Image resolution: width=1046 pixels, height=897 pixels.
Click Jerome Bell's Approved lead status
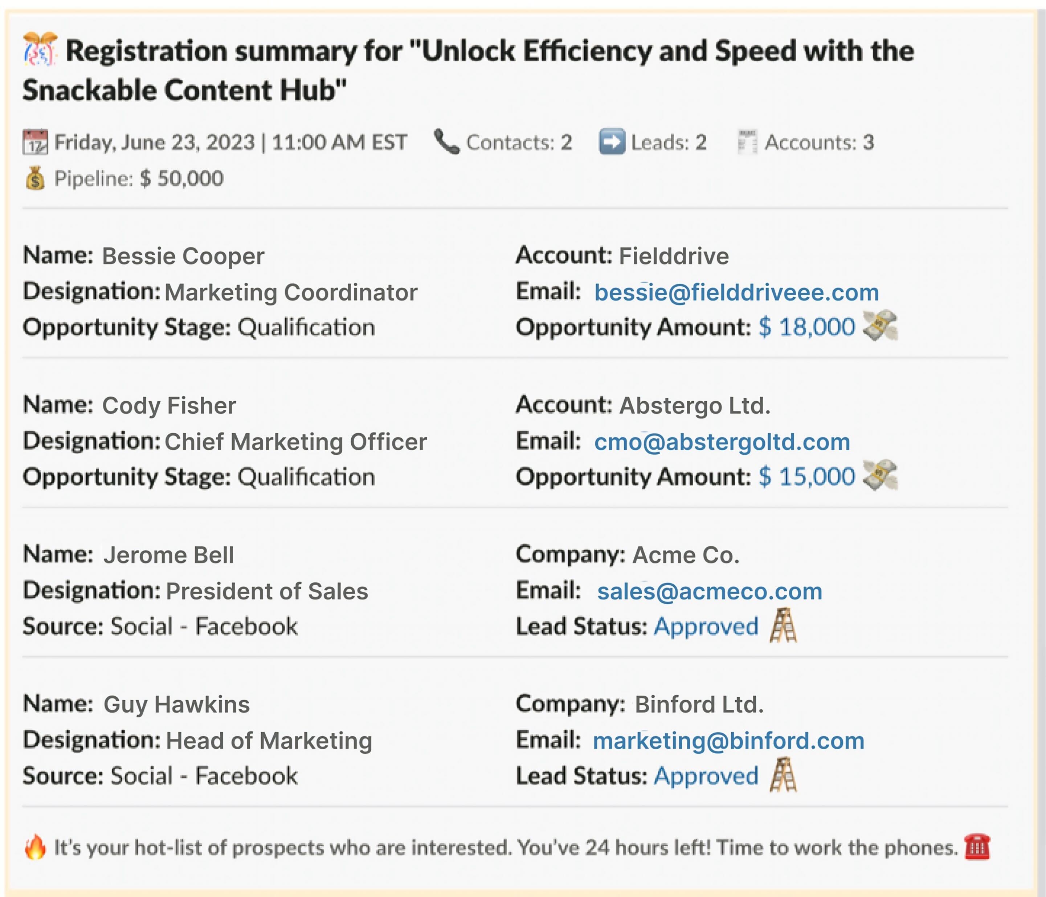pyautogui.click(x=706, y=626)
